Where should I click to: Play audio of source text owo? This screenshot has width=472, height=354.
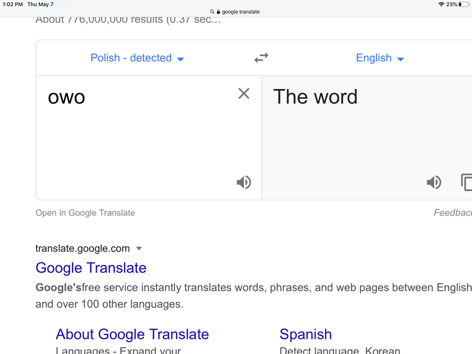pyautogui.click(x=244, y=182)
